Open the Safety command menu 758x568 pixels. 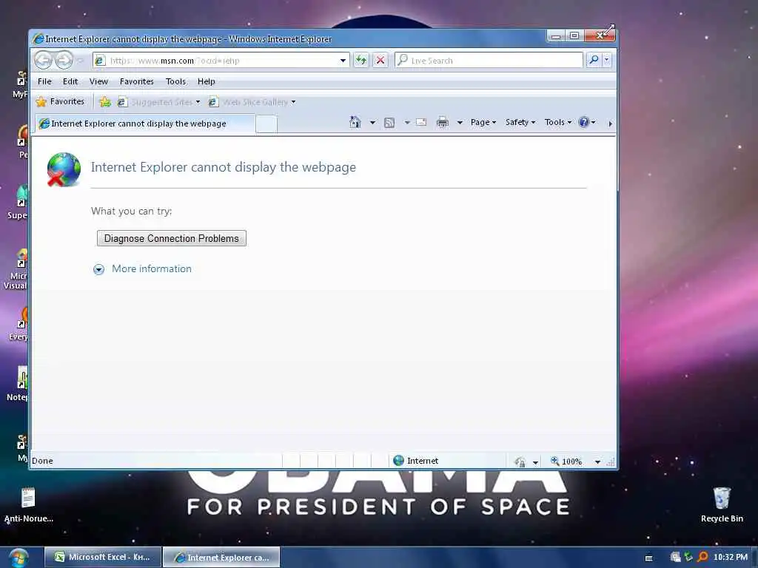(x=520, y=122)
